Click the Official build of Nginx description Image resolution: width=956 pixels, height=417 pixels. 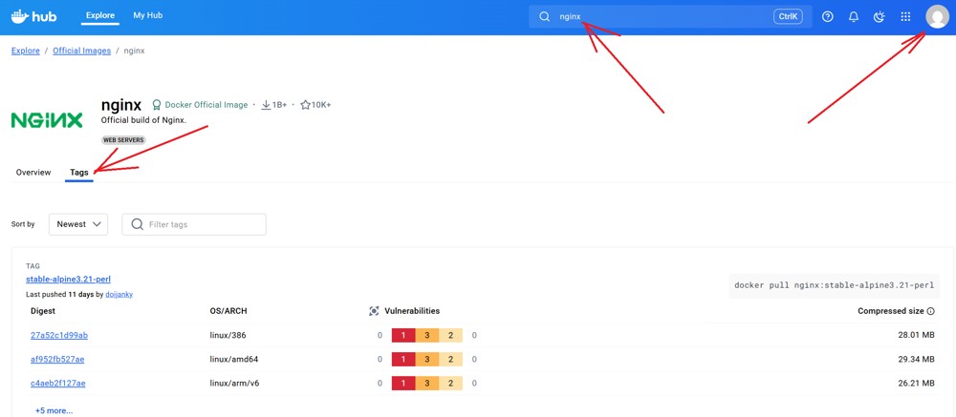click(x=143, y=120)
